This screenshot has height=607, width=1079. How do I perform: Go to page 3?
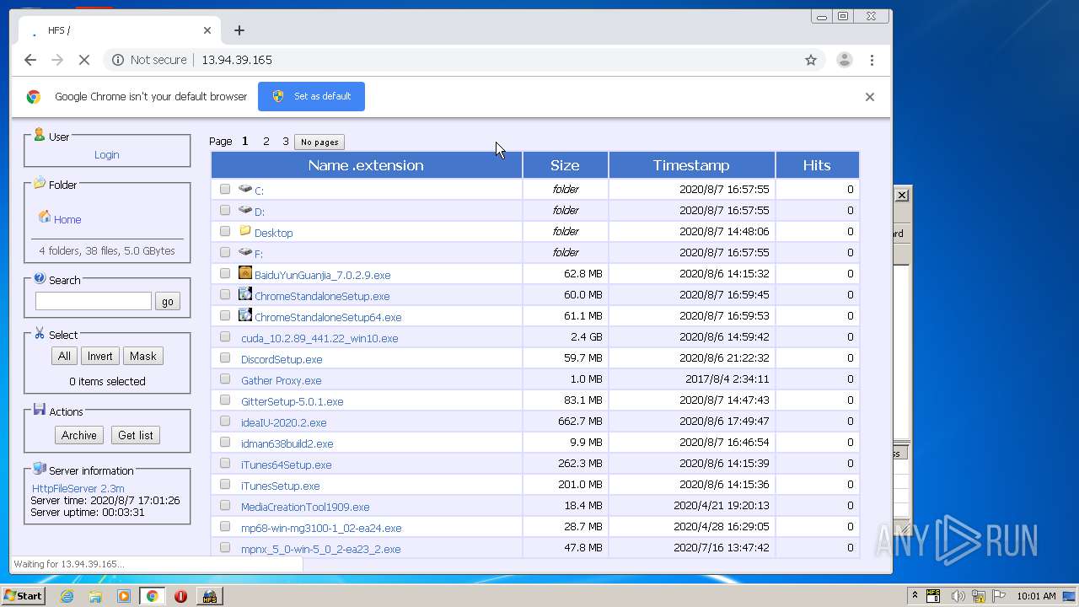(x=286, y=142)
